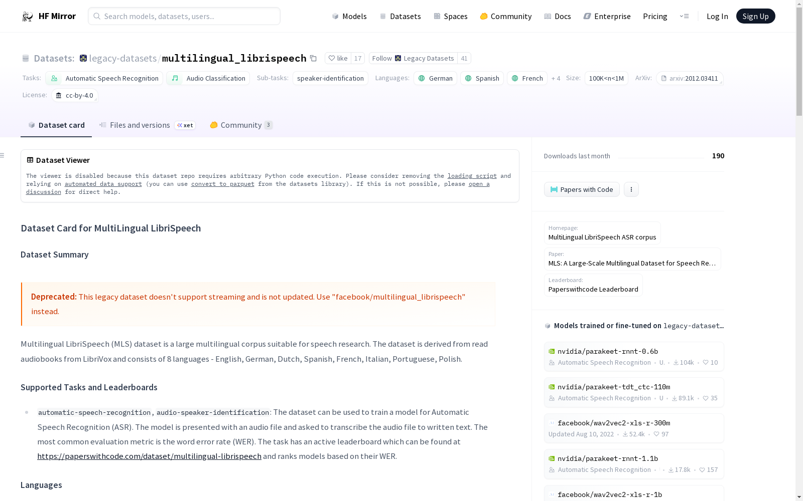The height and width of the screenshot is (501, 803).
Task: Click the page vertical scrollbar thumb
Action: pos(799,63)
